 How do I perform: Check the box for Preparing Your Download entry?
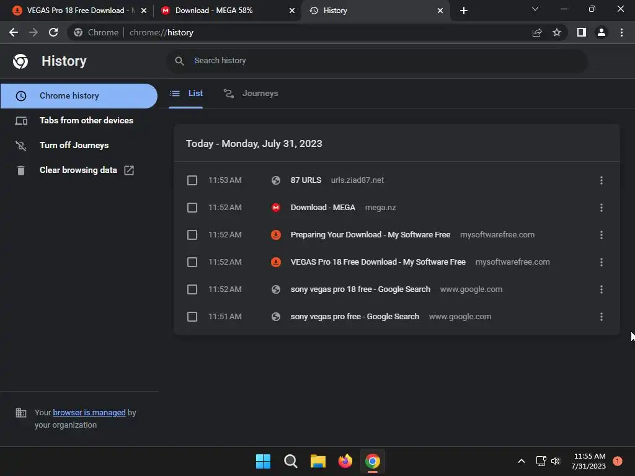pyautogui.click(x=192, y=235)
